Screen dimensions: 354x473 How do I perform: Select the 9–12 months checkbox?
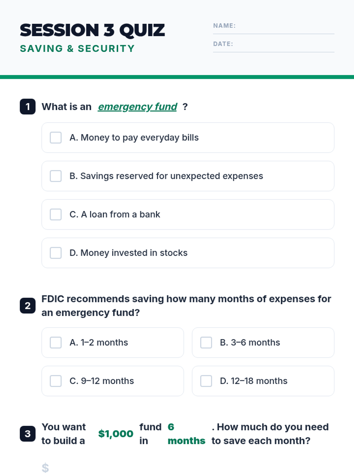pyautogui.click(x=56, y=381)
